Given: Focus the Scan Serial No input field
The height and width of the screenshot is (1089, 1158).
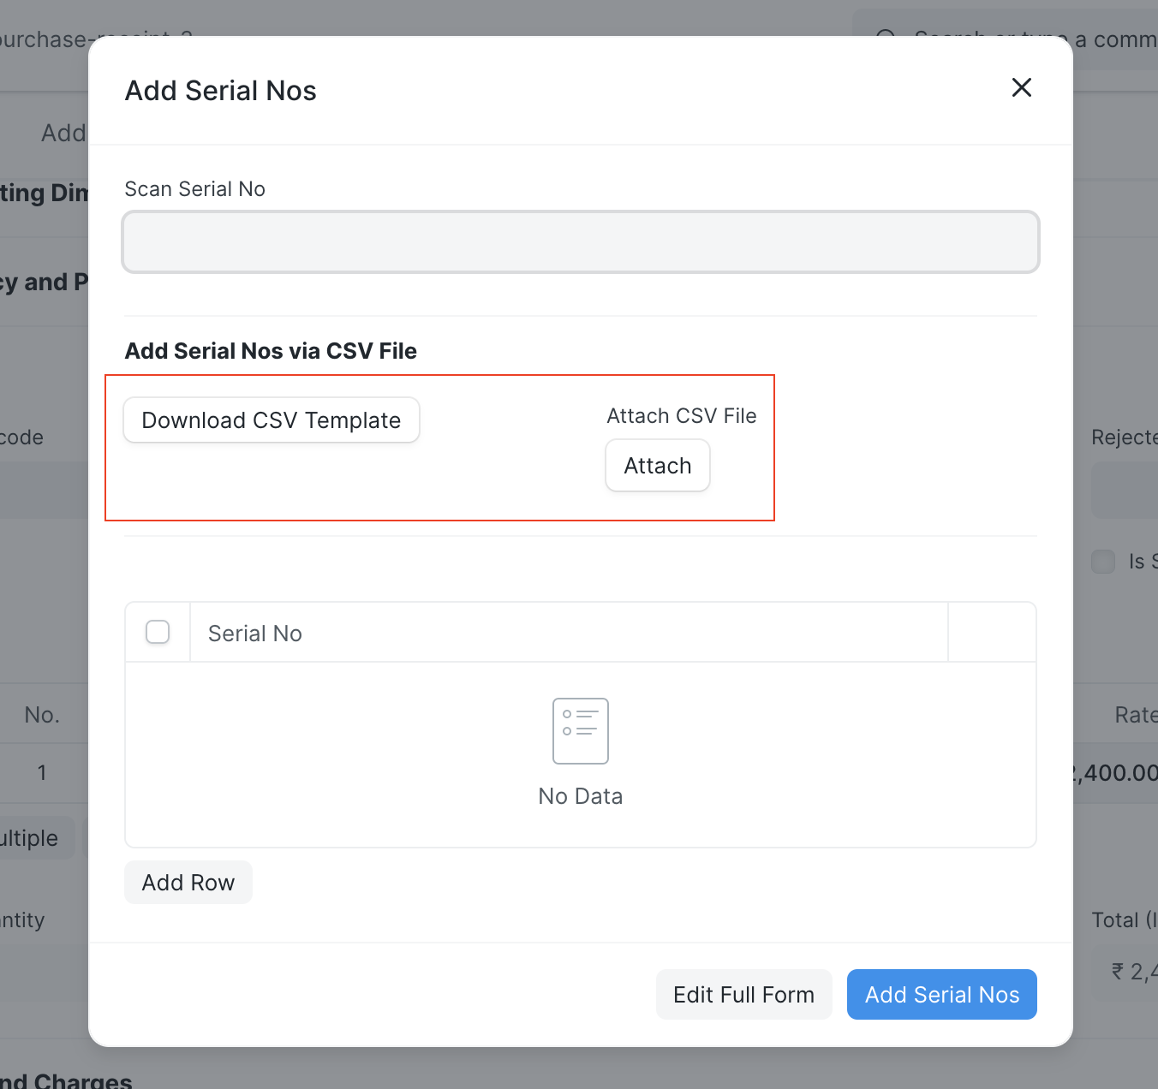Looking at the screenshot, I should [x=580, y=241].
